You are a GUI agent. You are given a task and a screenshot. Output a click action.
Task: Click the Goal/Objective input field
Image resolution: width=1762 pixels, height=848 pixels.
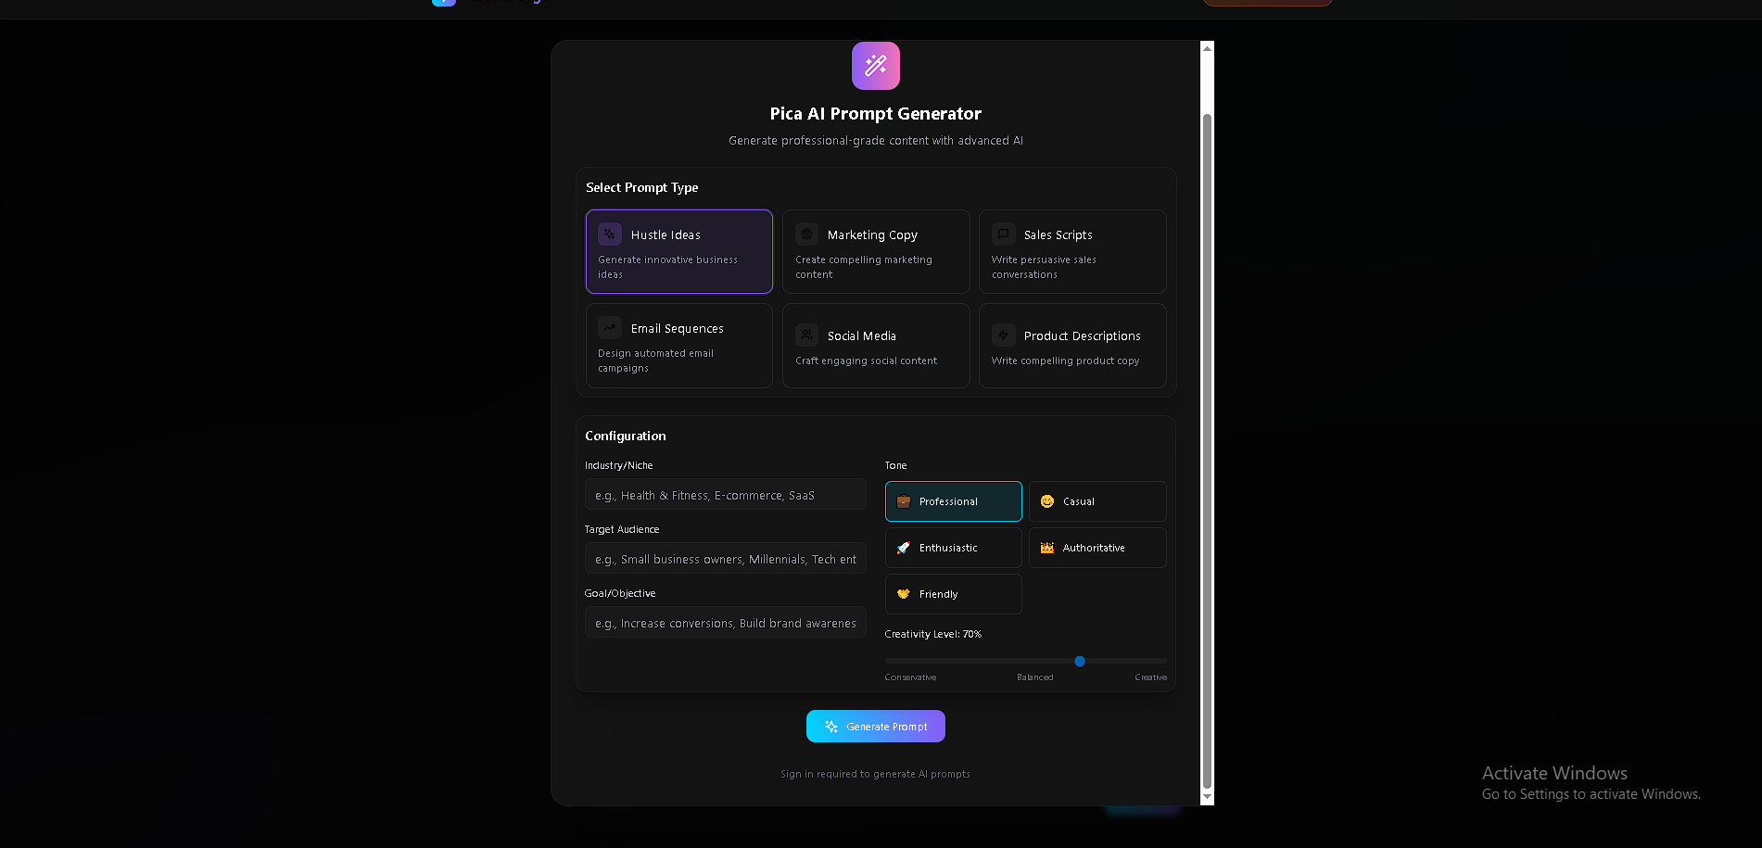(726, 623)
